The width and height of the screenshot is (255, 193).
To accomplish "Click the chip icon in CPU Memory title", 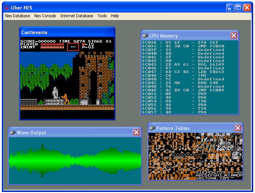I will coord(145,36).
